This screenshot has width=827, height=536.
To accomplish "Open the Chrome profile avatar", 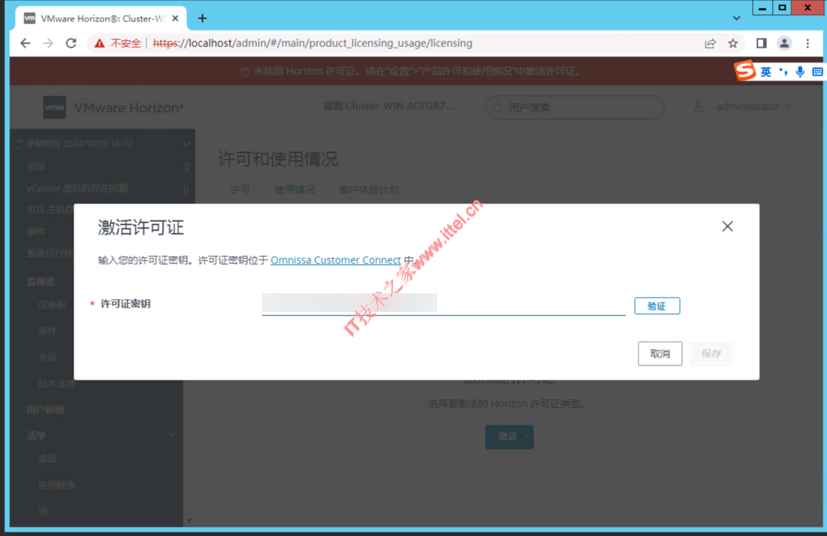I will pyautogui.click(x=784, y=44).
